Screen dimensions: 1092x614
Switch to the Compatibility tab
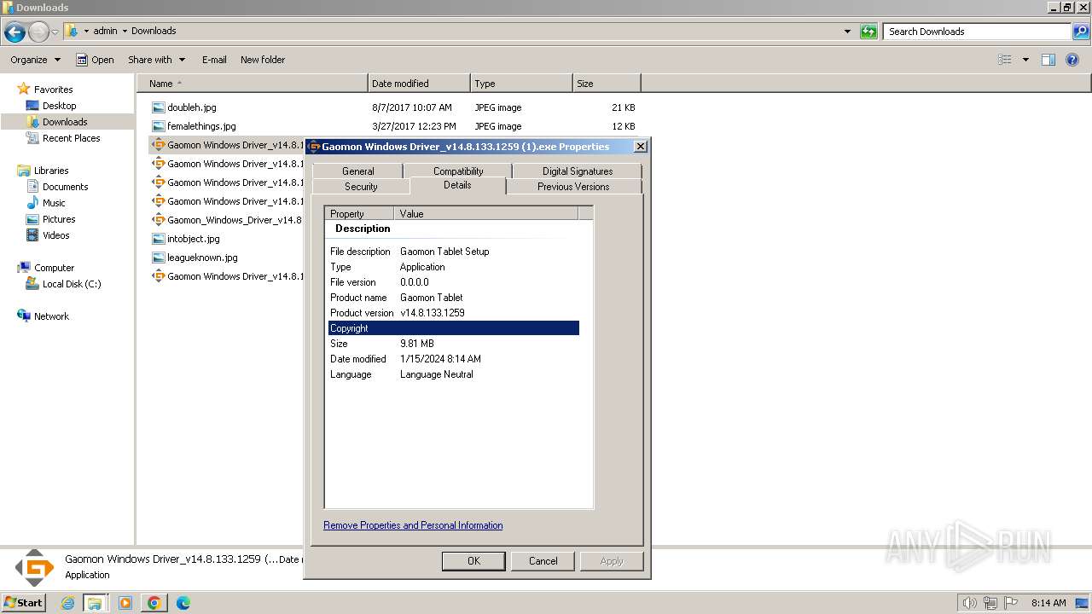point(458,171)
